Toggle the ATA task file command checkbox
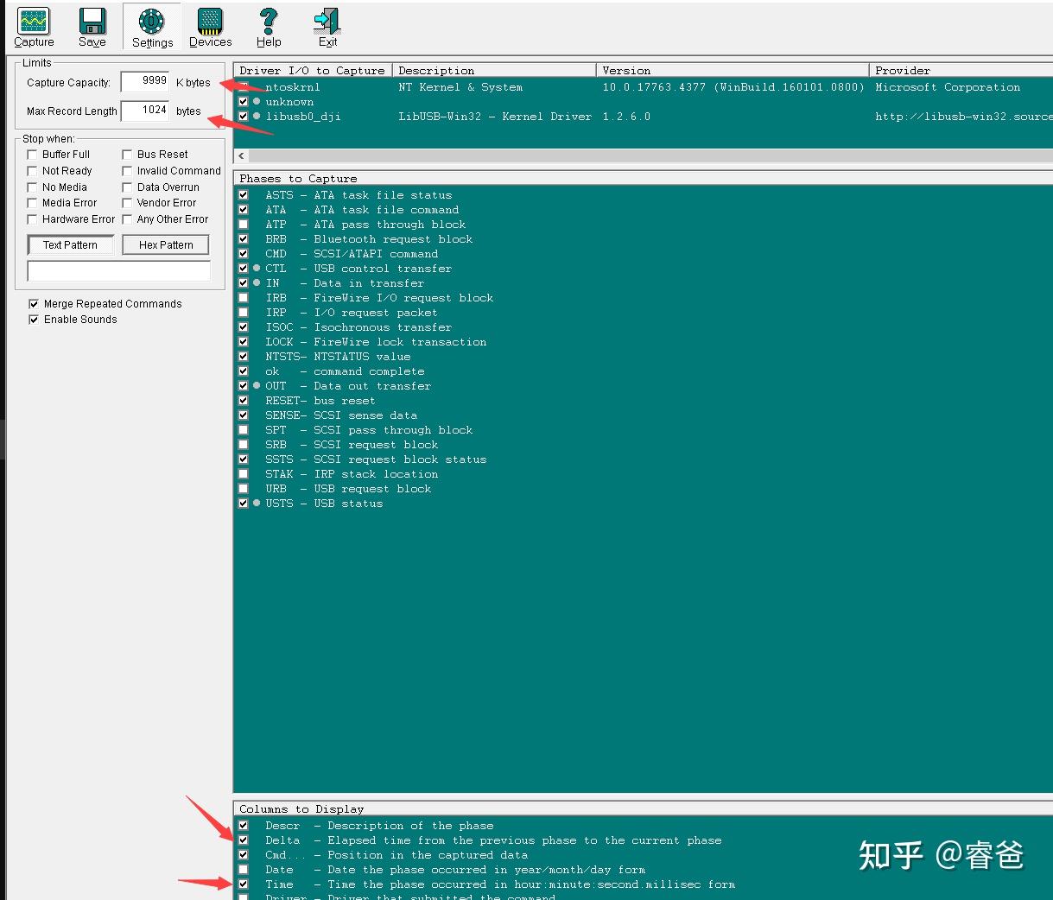 tap(244, 210)
